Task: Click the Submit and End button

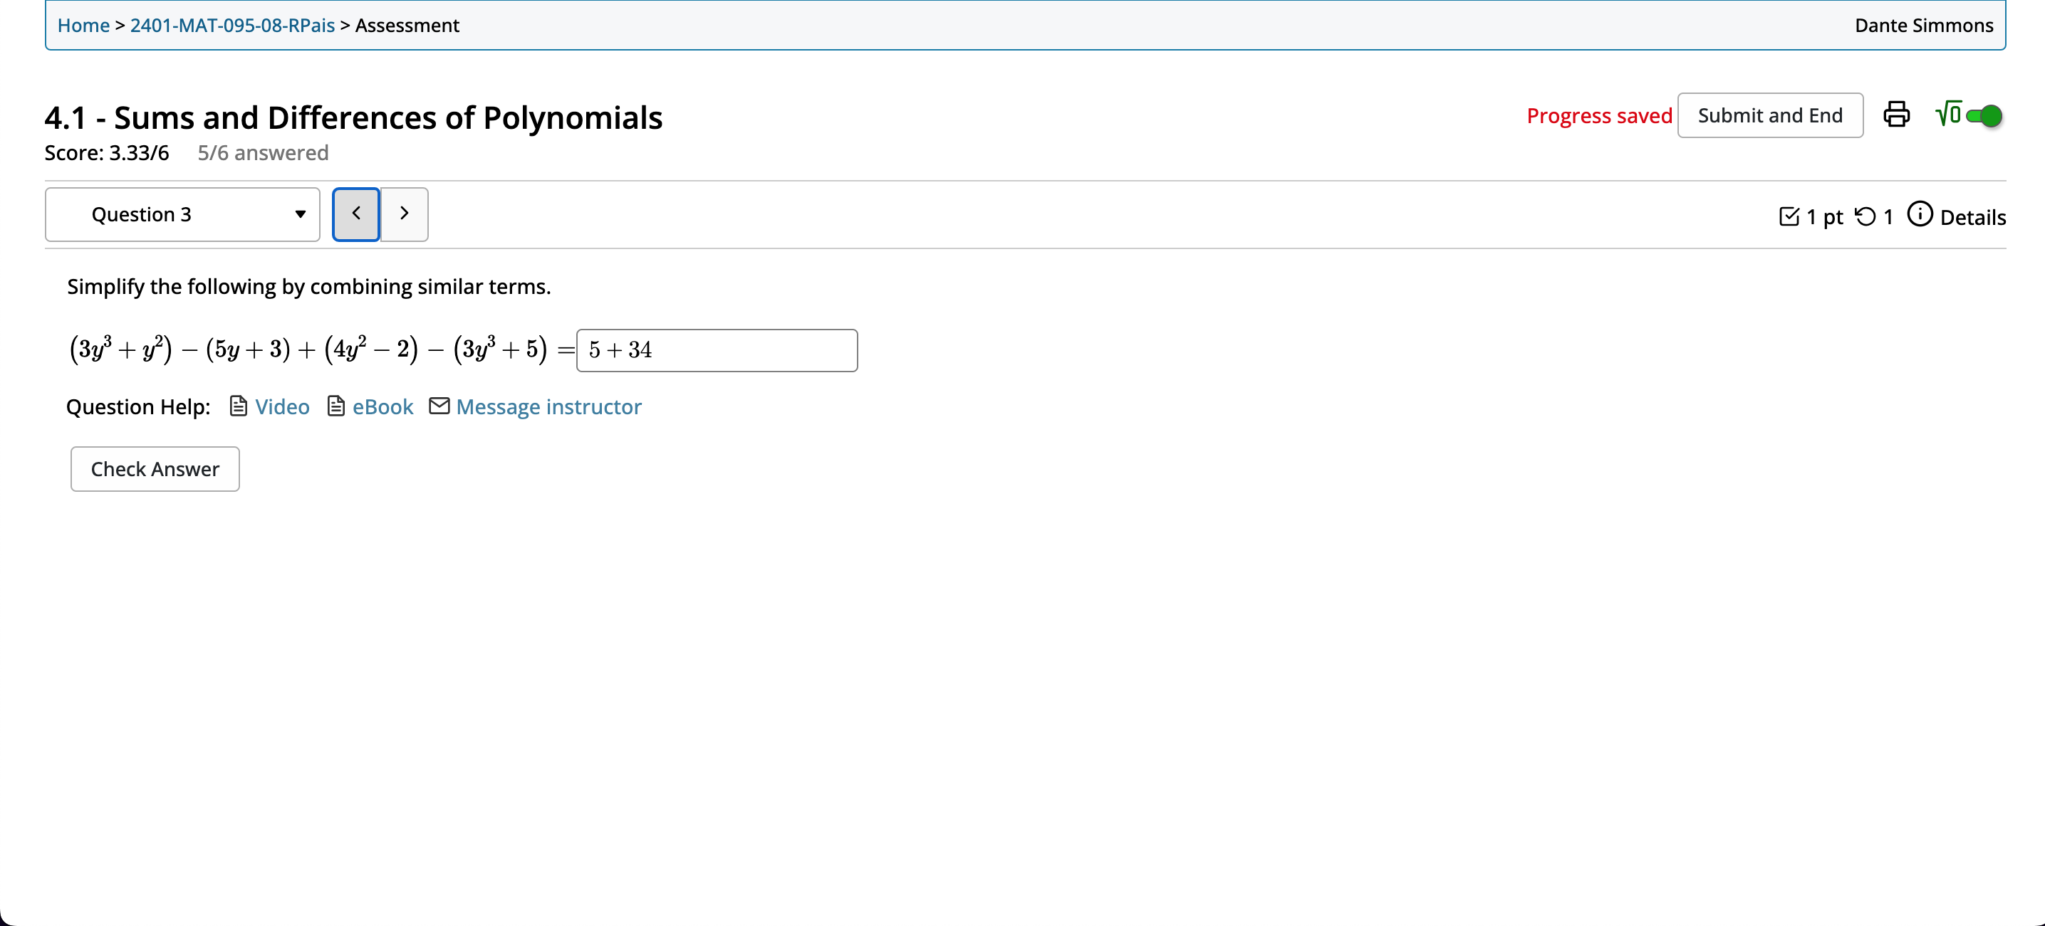Action: pyautogui.click(x=1770, y=115)
